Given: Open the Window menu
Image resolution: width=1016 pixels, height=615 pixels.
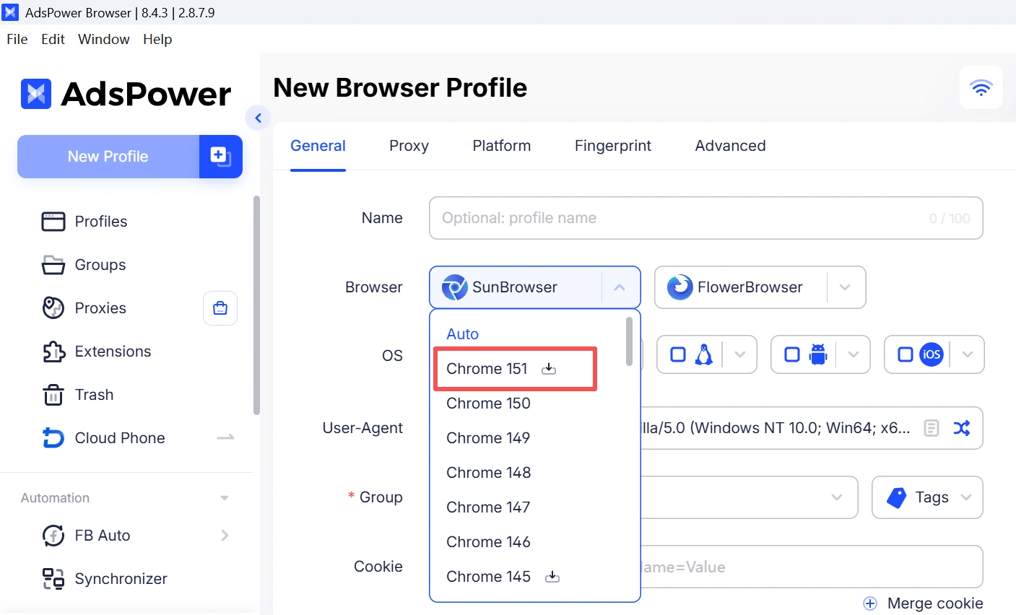Looking at the screenshot, I should [x=104, y=39].
